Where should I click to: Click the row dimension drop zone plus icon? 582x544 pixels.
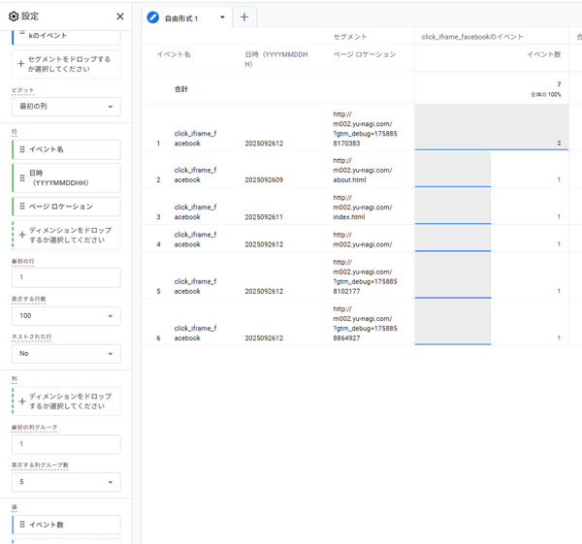click(21, 235)
